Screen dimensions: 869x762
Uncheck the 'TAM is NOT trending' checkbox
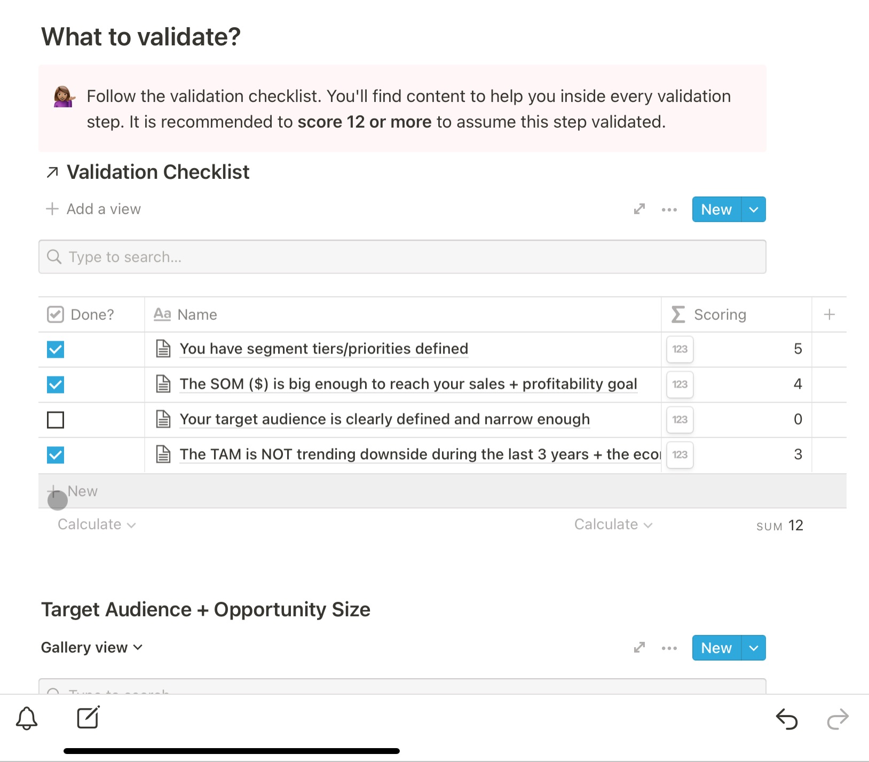[x=56, y=455]
